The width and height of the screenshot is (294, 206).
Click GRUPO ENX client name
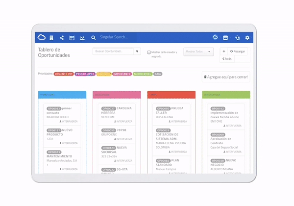[x=109, y=134]
